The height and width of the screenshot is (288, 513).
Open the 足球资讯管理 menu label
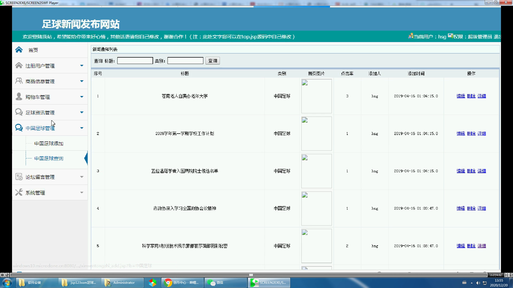(x=40, y=113)
